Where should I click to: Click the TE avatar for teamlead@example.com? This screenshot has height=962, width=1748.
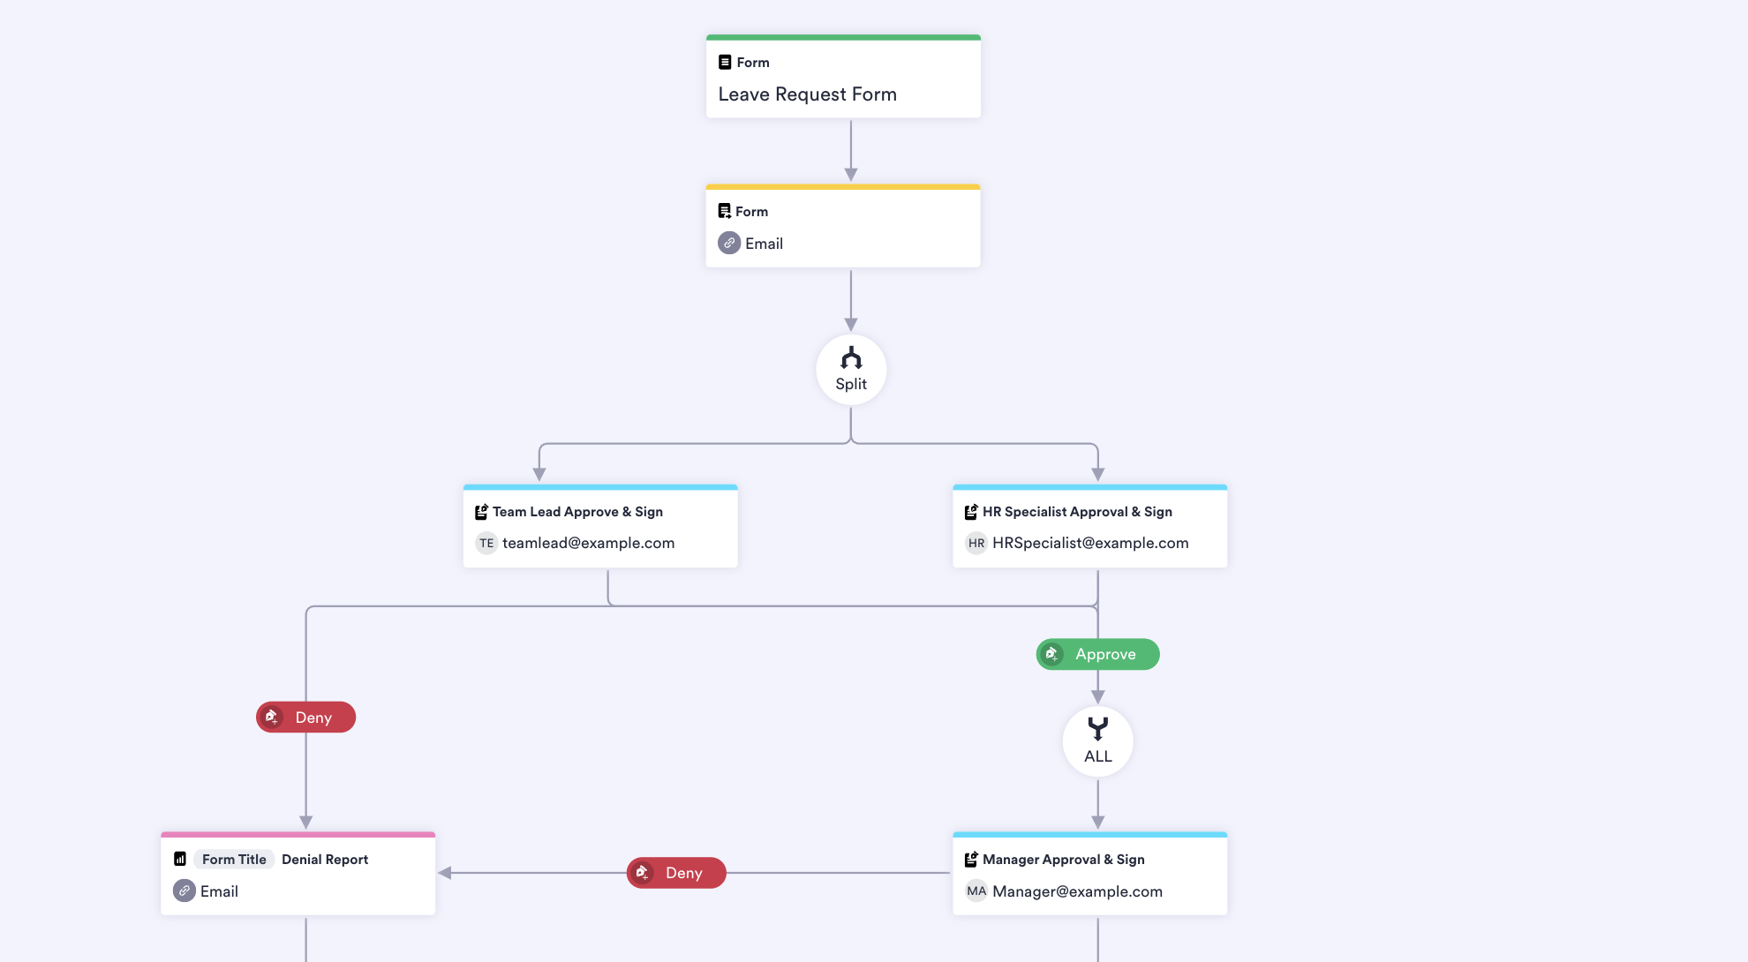pos(486,544)
